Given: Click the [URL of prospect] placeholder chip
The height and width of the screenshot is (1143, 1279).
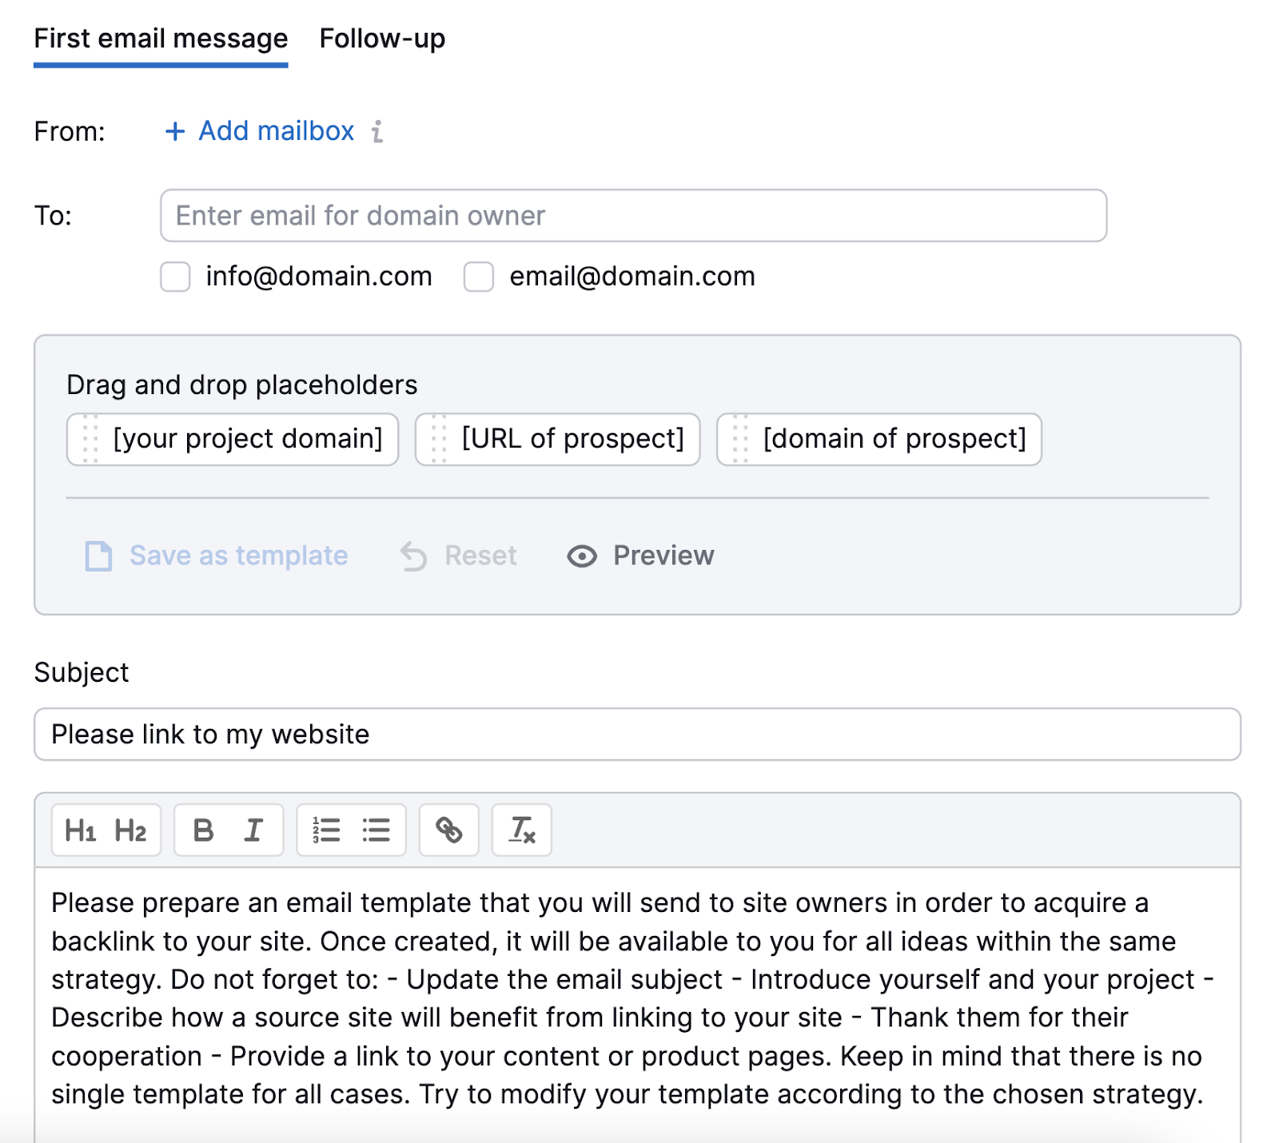Looking at the screenshot, I should click(x=558, y=439).
